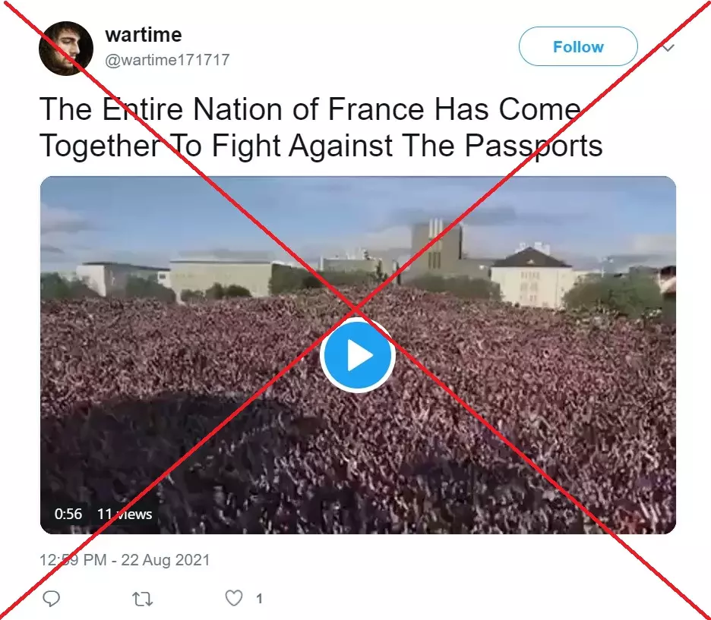Image resolution: width=711 pixels, height=620 pixels.
Task: Click the word Passports in the tweet
Action: click(534, 146)
